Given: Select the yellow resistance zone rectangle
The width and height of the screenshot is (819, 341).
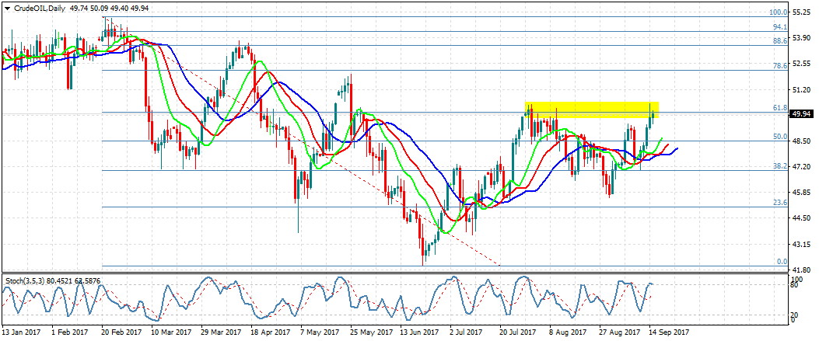Looking at the screenshot, I should 591,110.
